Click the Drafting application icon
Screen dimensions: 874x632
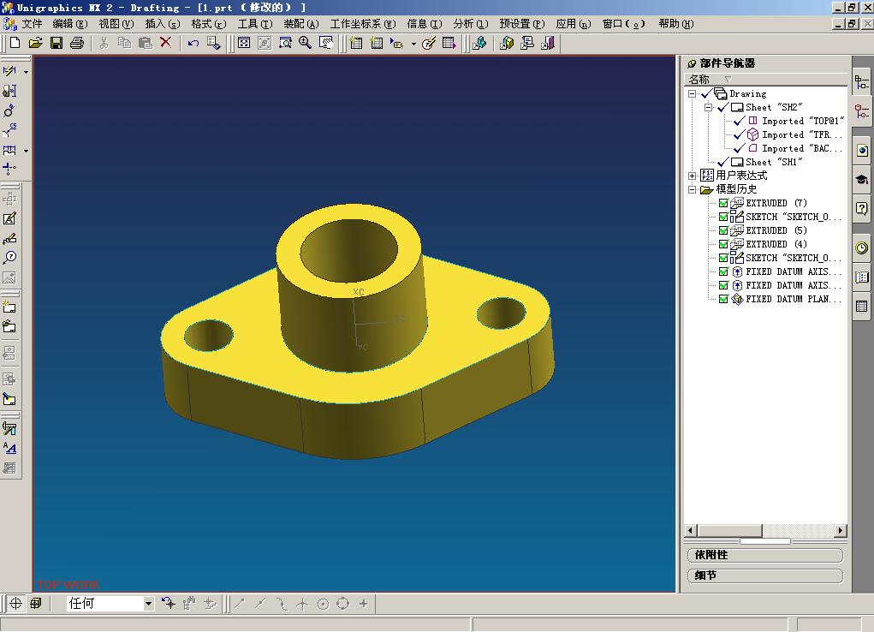tap(527, 43)
